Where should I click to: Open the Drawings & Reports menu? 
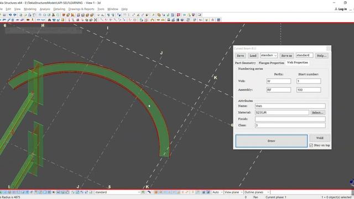81,9
